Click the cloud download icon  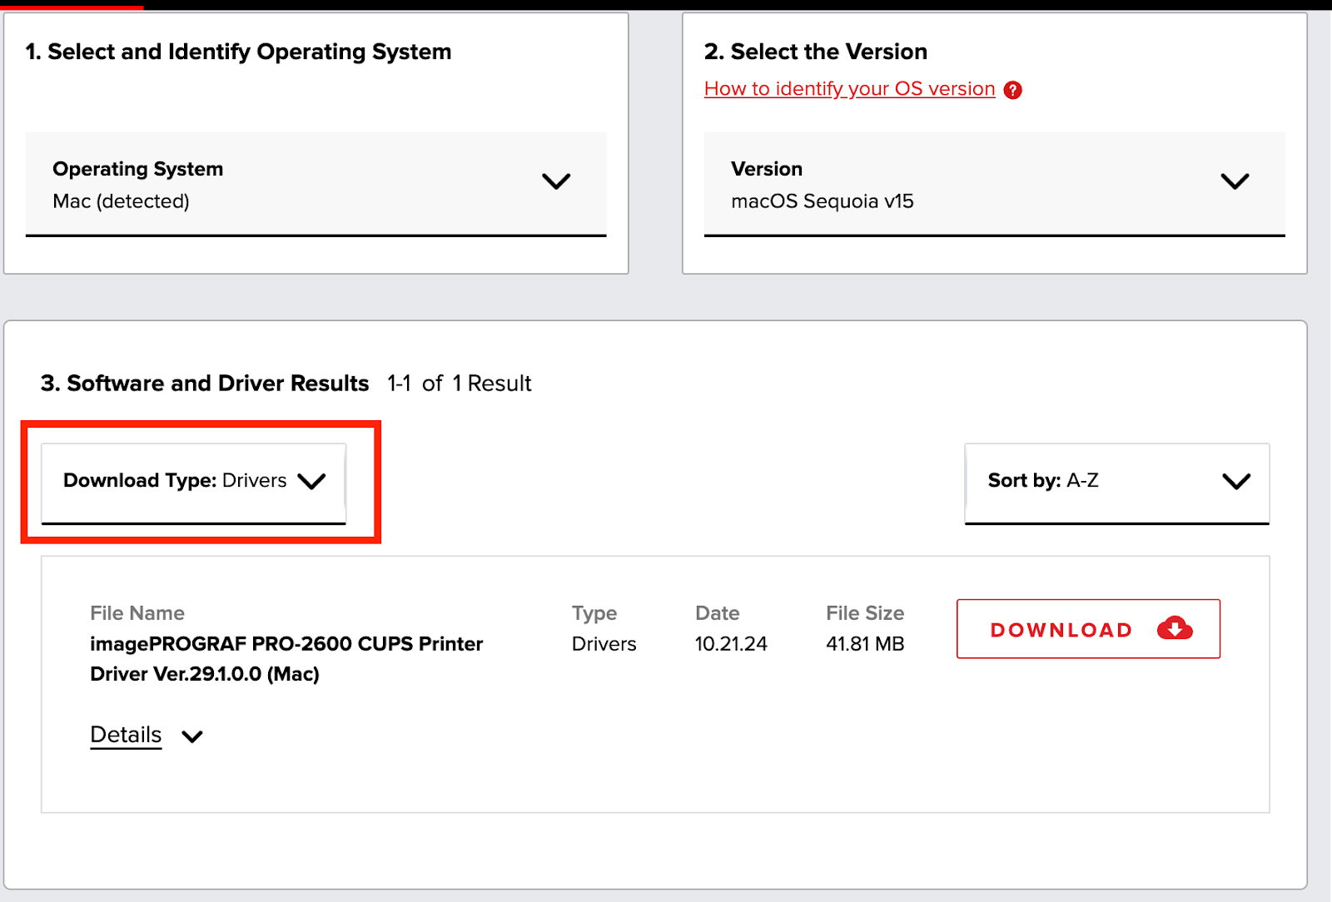(x=1175, y=628)
